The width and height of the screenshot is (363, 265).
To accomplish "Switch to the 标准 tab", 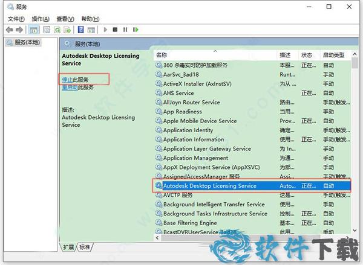I will click(85, 247).
